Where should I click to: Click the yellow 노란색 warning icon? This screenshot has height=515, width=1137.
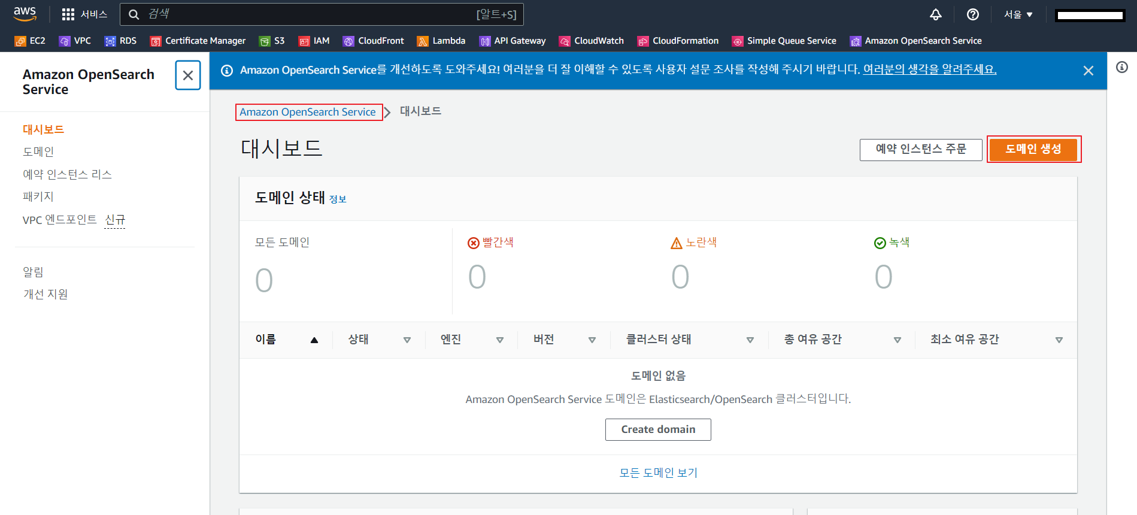[677, 243]
